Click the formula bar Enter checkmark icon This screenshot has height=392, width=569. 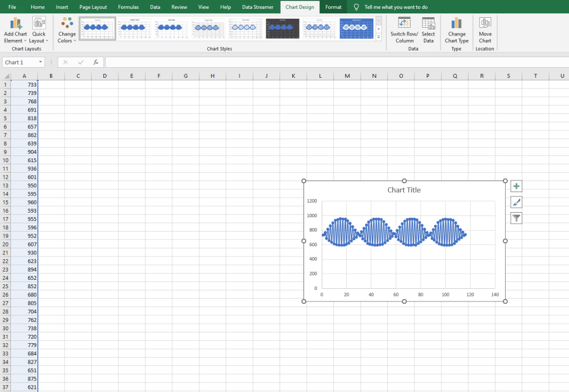coord(81,62)
